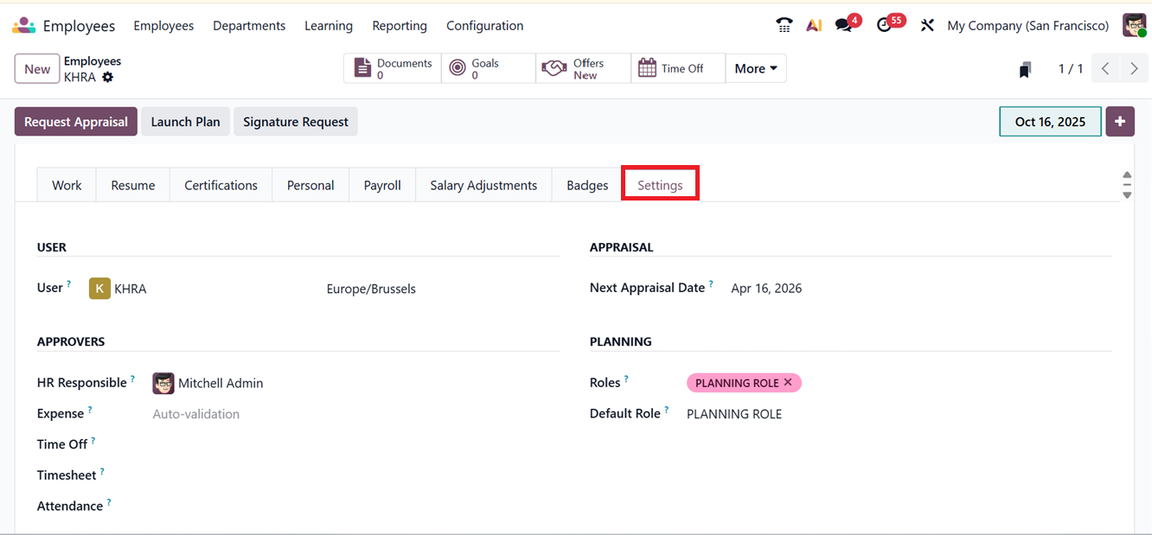Image resolution: width=1152 pixels, height=535 pixels.
Task: Open the My Company (San Francisco) switcher
Action: (x=1027, y=26)
